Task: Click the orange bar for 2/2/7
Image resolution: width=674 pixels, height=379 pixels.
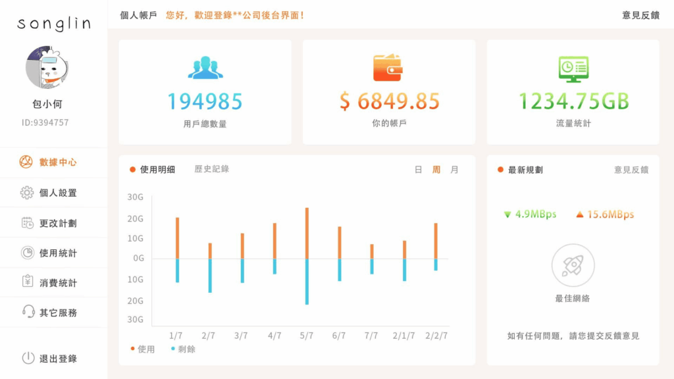Action: [436, 241]
